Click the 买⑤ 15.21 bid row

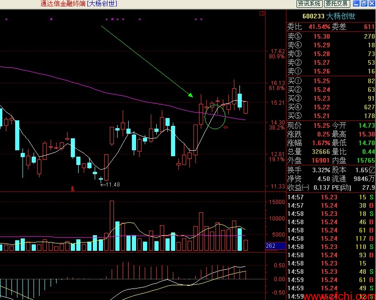[331, 116]
